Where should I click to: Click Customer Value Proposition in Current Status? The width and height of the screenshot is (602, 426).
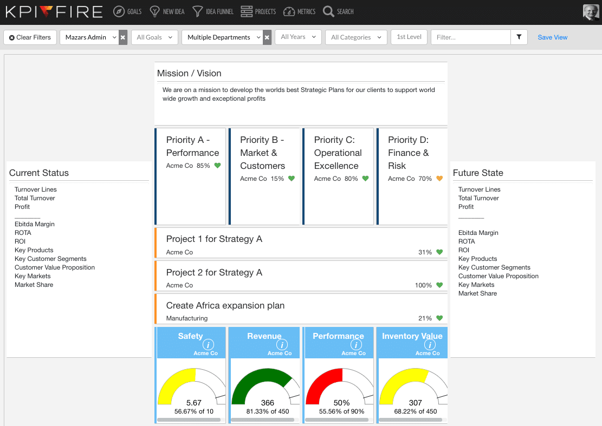pos(55,267)
